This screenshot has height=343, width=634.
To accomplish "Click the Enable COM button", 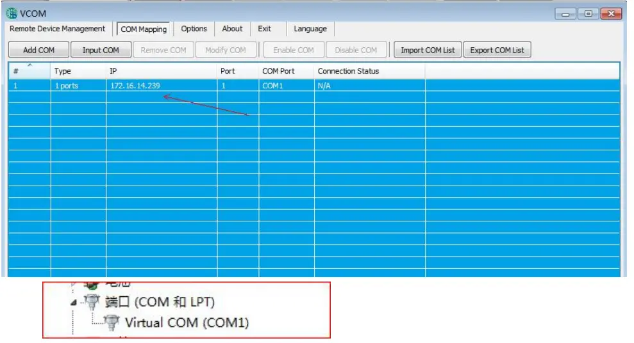I will (x=294, y=50).
